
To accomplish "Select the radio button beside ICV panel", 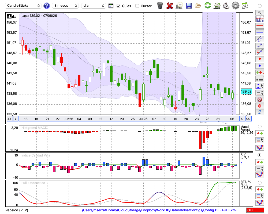I will [259, 155].
